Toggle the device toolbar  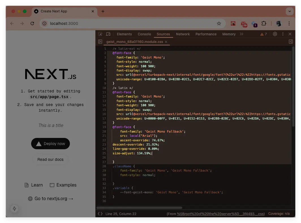pyautogui.click(x=108, y=34)
